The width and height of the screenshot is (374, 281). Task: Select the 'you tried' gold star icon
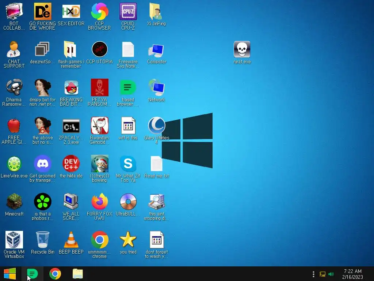(128, 243)
